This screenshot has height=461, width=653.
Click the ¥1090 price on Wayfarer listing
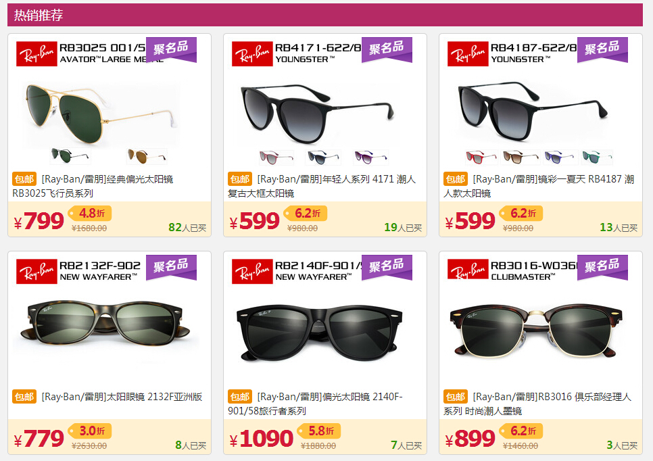pyautogui.click(x=262, y=439)
